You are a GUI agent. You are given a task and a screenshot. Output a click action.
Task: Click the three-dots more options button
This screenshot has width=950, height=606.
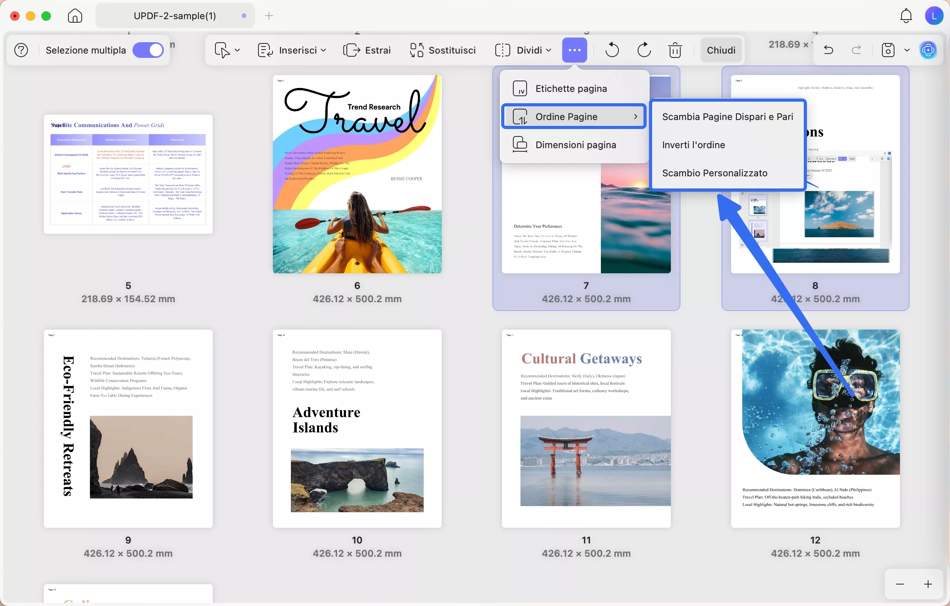pyautogui.click(x=574, y=50)
